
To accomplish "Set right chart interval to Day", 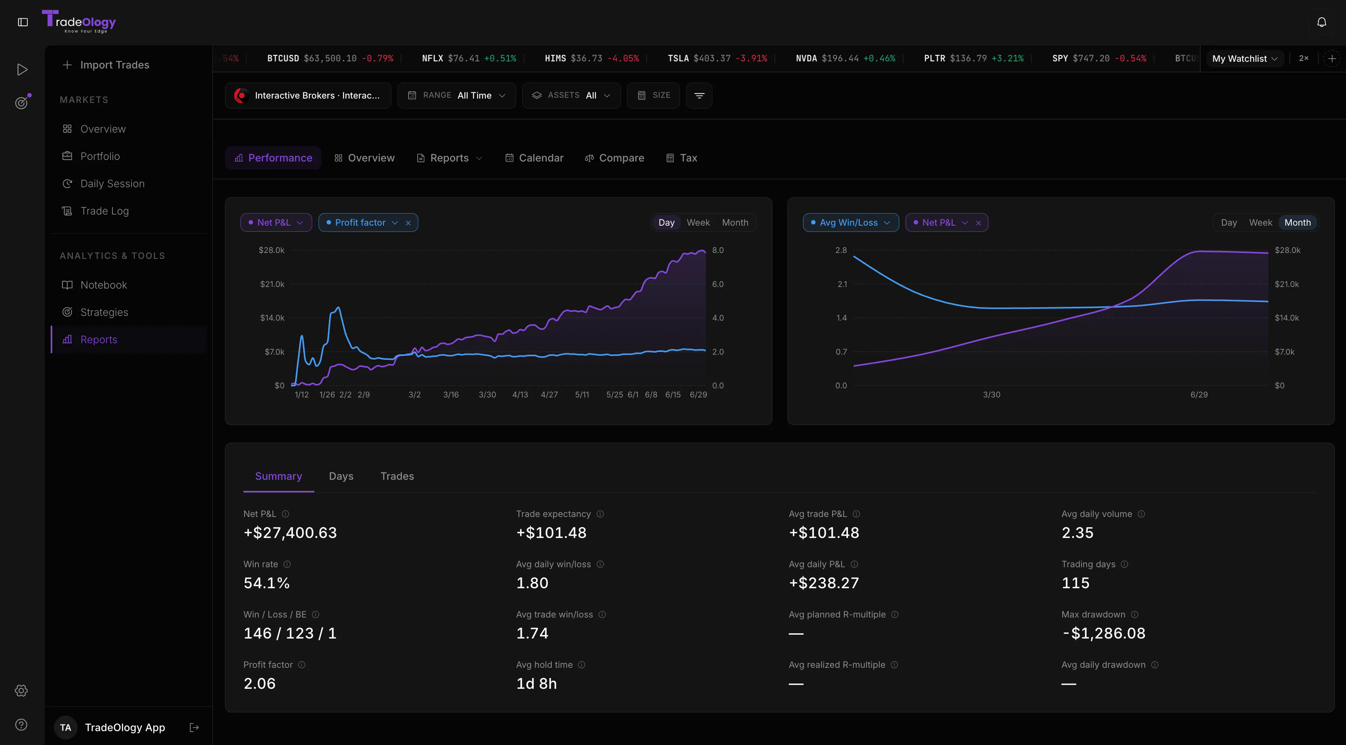I will click(x=1229, y=222).
